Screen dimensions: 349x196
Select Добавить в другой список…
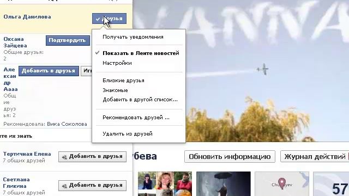point(140,100)
